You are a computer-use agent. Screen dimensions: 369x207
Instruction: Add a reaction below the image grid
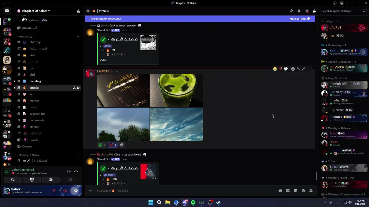tap(122, 145)
